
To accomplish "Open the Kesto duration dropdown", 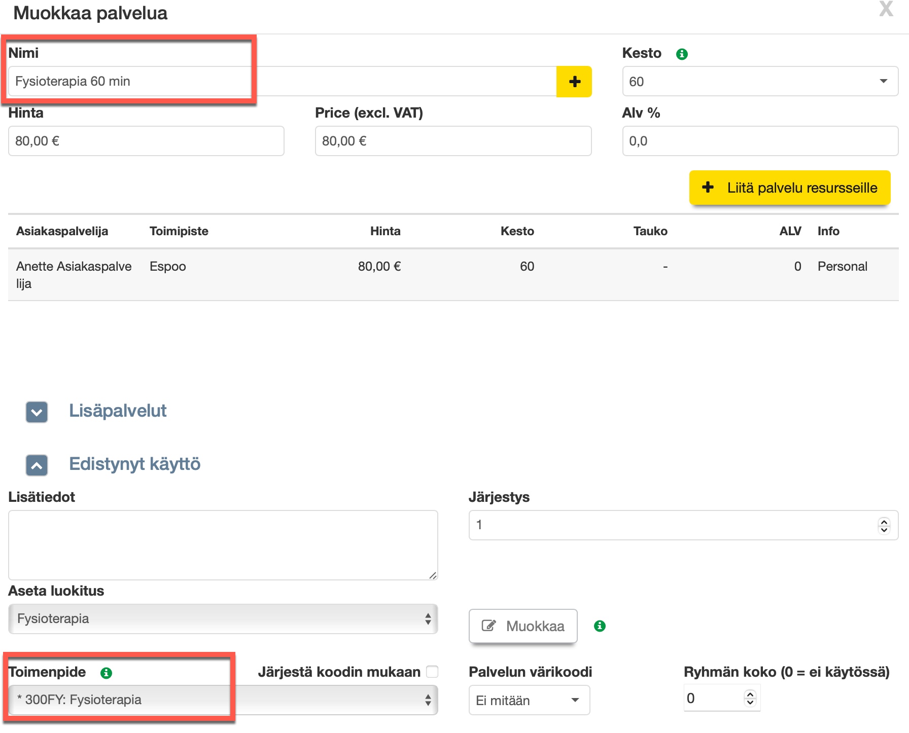I will [x=759, y=82].
